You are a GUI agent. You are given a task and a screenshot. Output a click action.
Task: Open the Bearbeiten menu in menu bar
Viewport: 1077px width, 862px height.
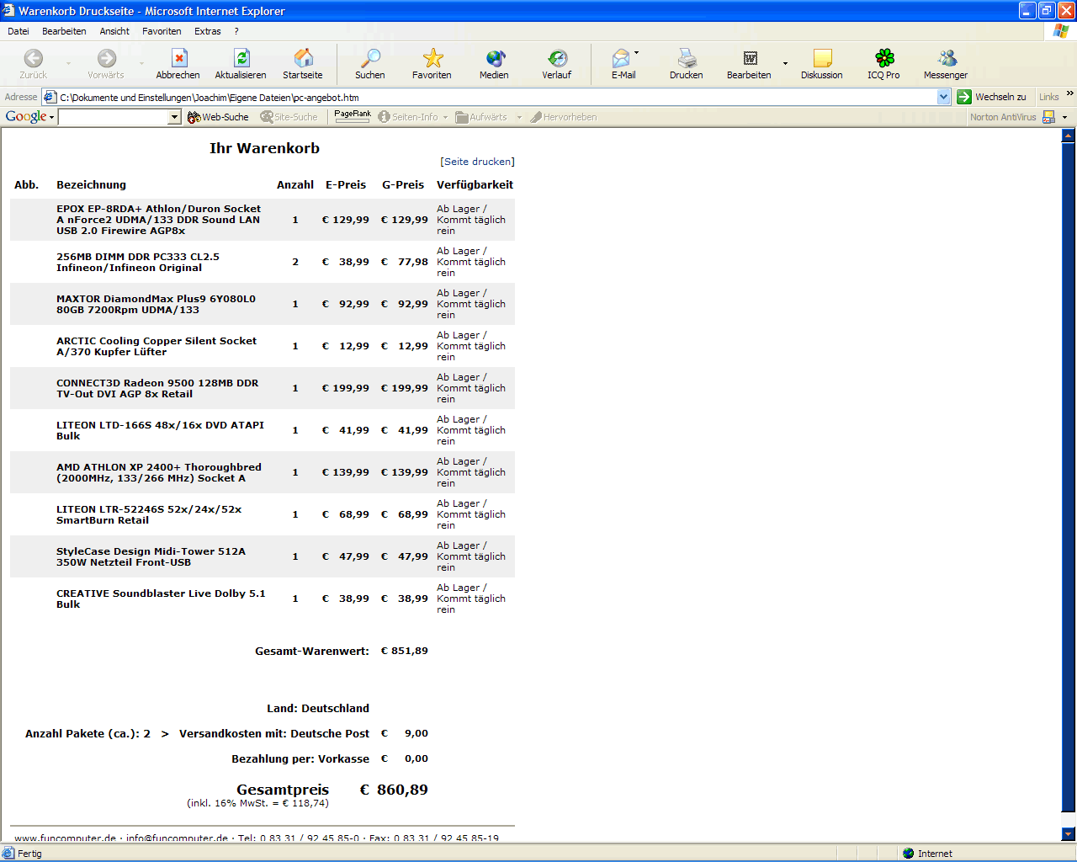(x=64, y=31)
